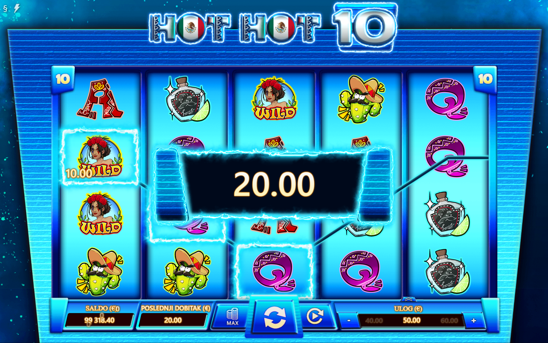
Task: Click the lightning bolt quick-spin icon
Action: point(17,8)
